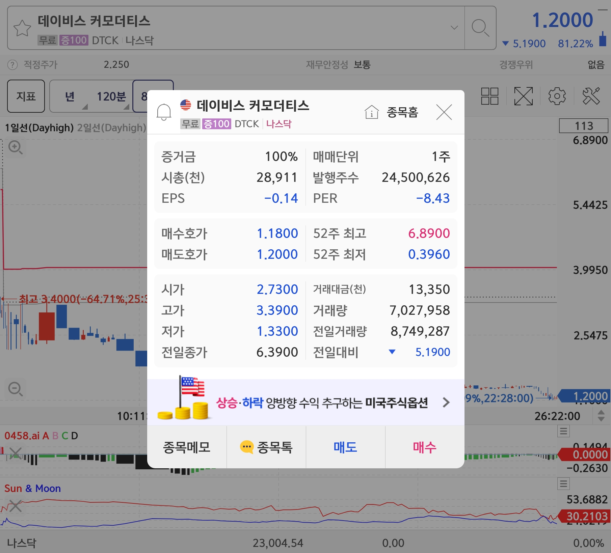Select the PER value -8.43
The height and width of the screenshot is (553, 611).
click(433, 198)
